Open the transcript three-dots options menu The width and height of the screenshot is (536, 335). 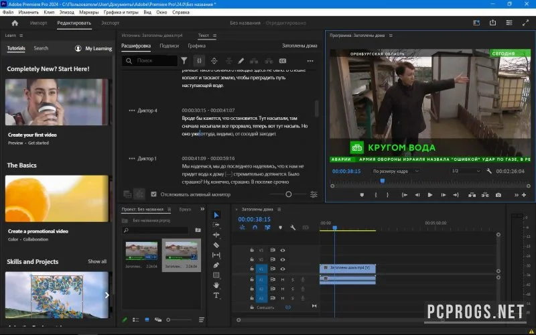pos(310,61)
